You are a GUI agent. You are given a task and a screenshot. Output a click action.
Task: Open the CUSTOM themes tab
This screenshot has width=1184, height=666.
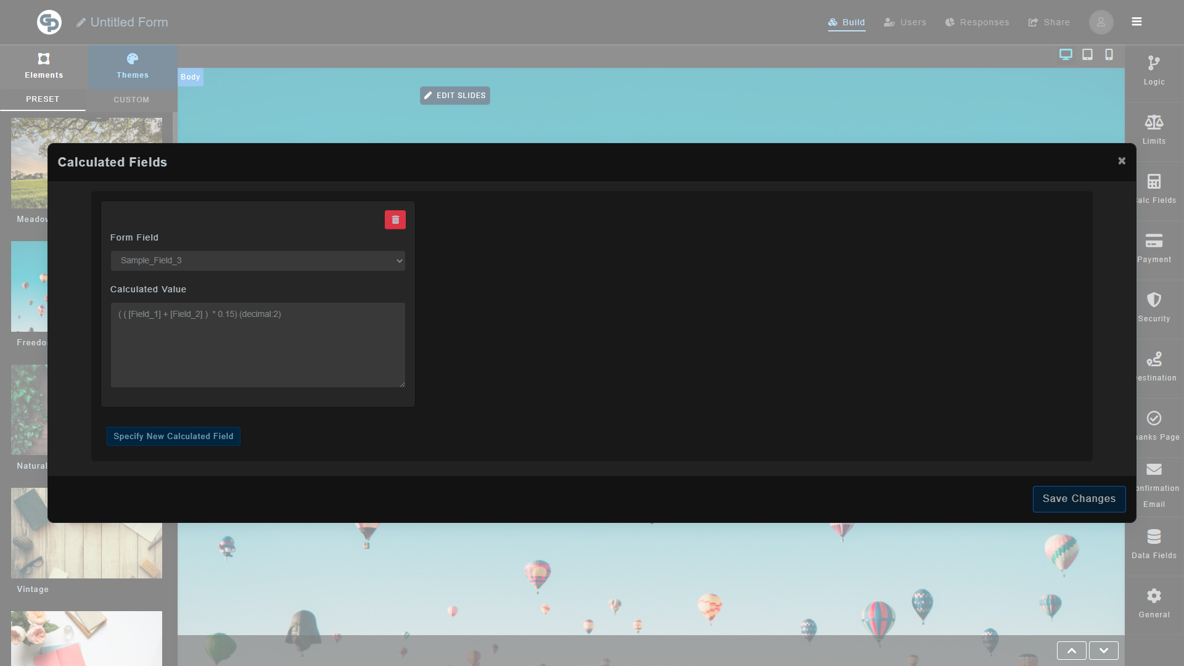131,100
